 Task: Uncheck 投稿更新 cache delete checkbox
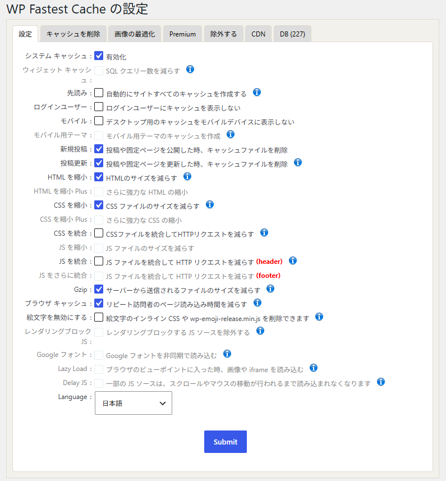[99, 163]
